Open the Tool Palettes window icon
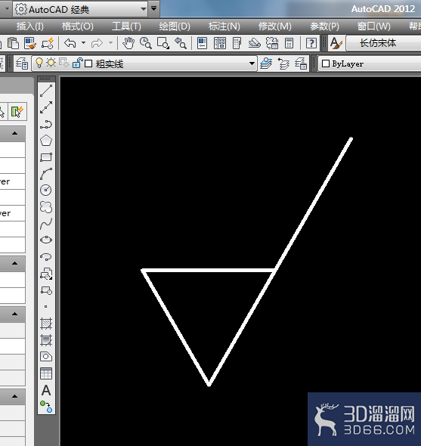The width and height of the screenshot is (421, 446). tap(237, 43)
